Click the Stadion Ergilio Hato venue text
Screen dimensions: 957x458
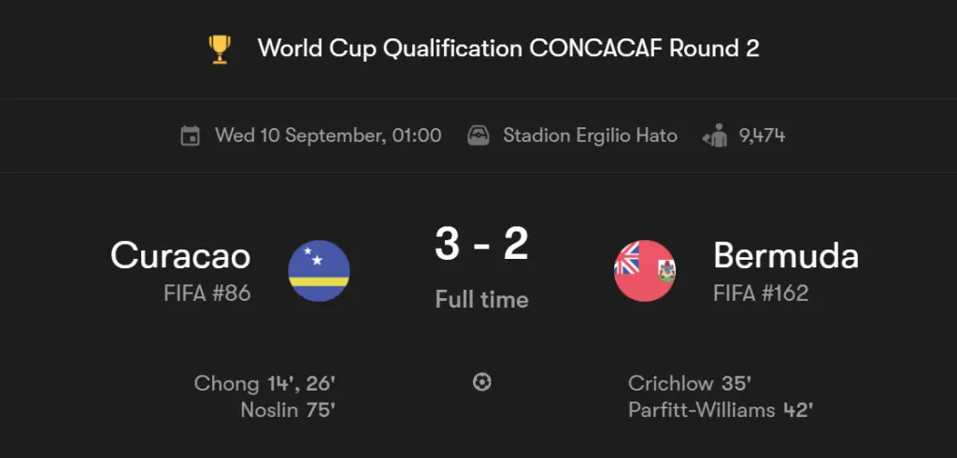[591, 136]
